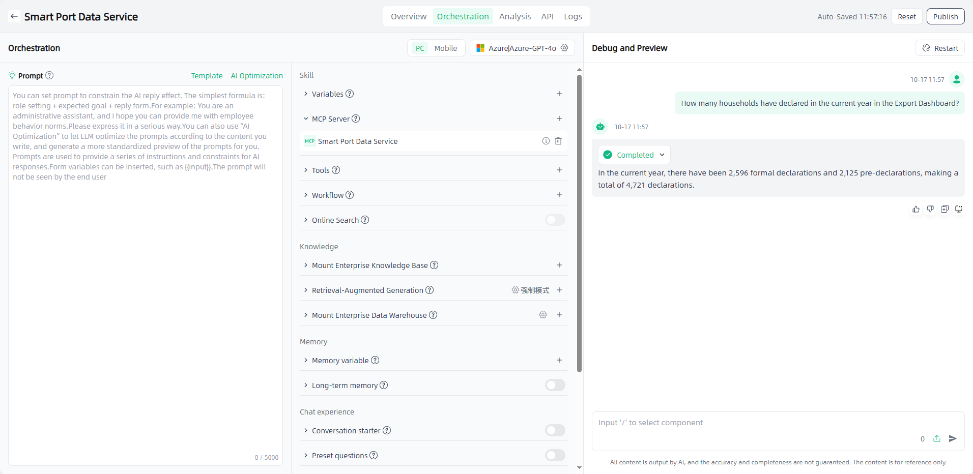973x474 pixels.
Task: Click the back arrow beside Smart Port Data Service
Action: click(x=14, y=16)
